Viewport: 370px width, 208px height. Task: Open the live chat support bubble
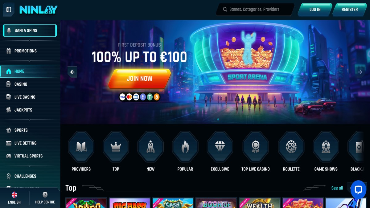coord(358,190)
